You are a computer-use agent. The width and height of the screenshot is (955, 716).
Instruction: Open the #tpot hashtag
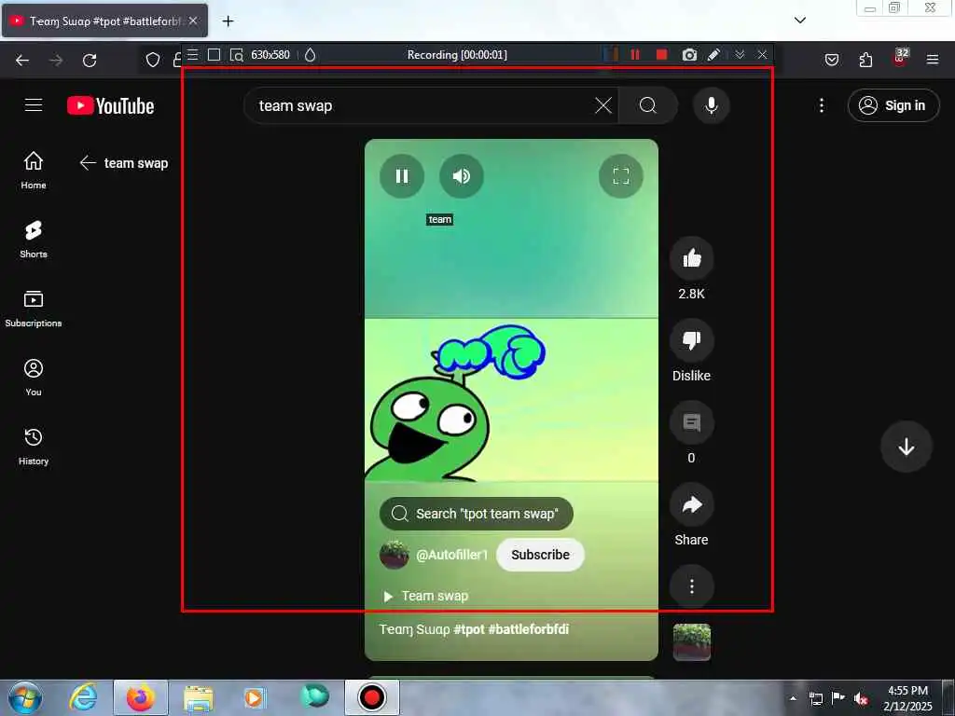468,629
